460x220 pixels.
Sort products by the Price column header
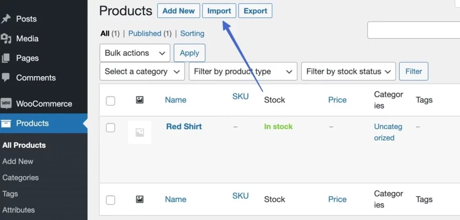click(x=337, y=100)
